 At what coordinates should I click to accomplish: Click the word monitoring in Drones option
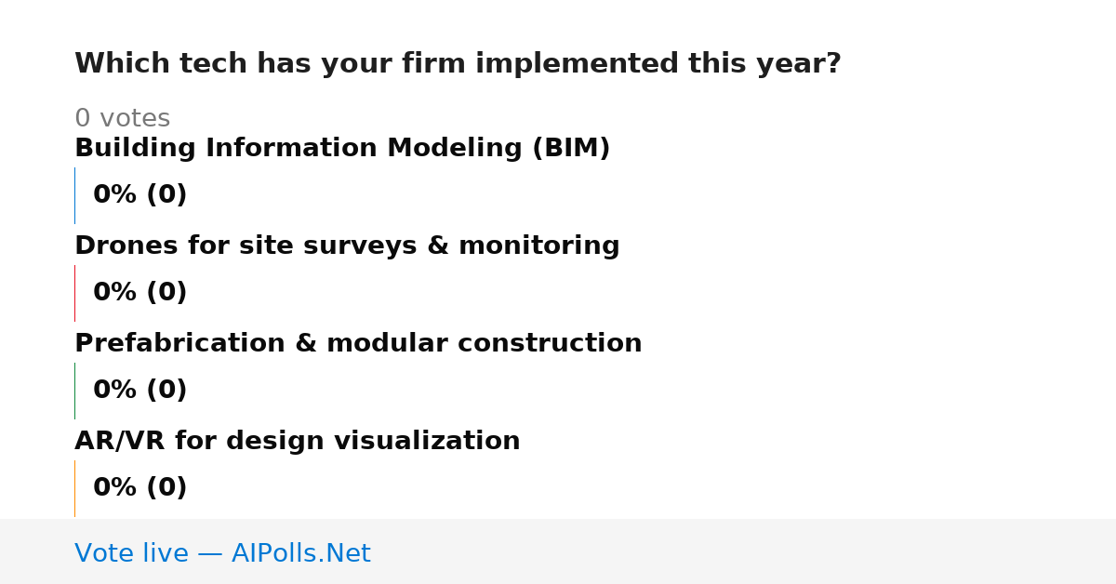538,246
